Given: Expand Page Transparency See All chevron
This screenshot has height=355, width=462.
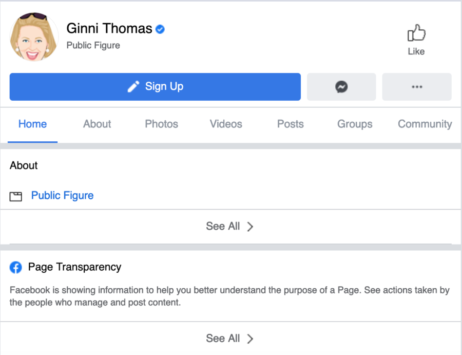Looking at the screenshot, I should tap(250, 339).
